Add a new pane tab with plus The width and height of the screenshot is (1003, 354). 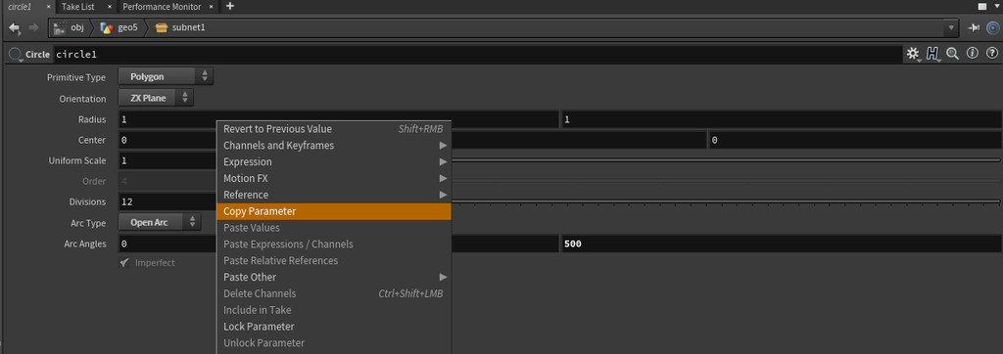pyautogui.click(x=230, y=7)
